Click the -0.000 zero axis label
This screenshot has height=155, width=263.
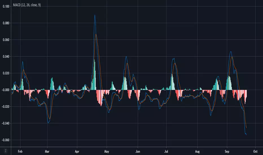coord(6,90)
